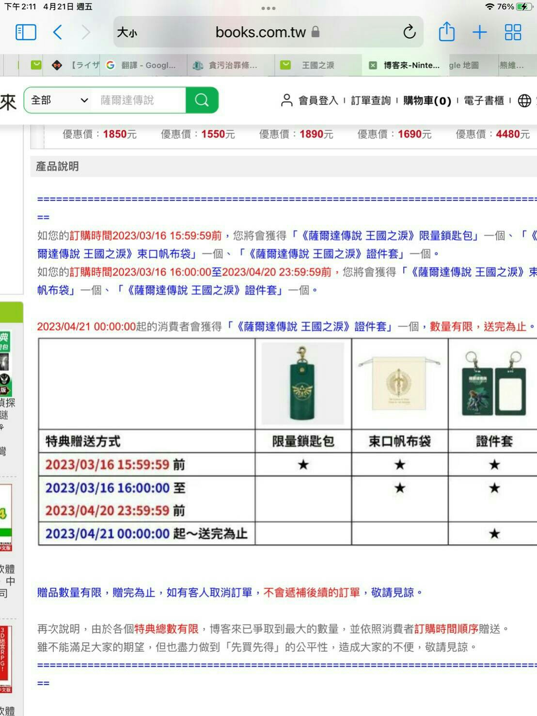Screen dimensions: 537x716
Task: Select the 4480元 discounted price
Action: pos(513,134)
